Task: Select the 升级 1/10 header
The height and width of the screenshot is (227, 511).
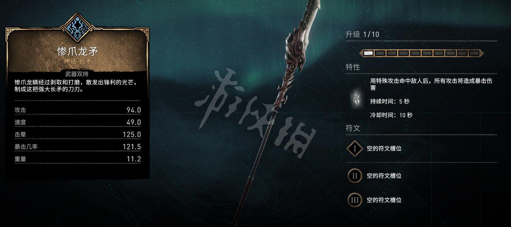Action: point(362,34)
